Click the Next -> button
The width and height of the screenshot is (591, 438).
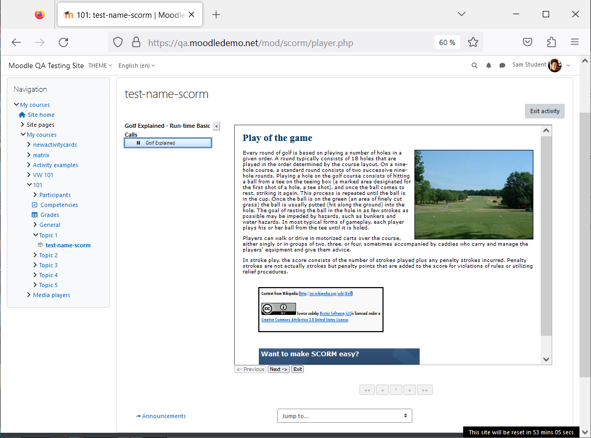click(279, 369)
